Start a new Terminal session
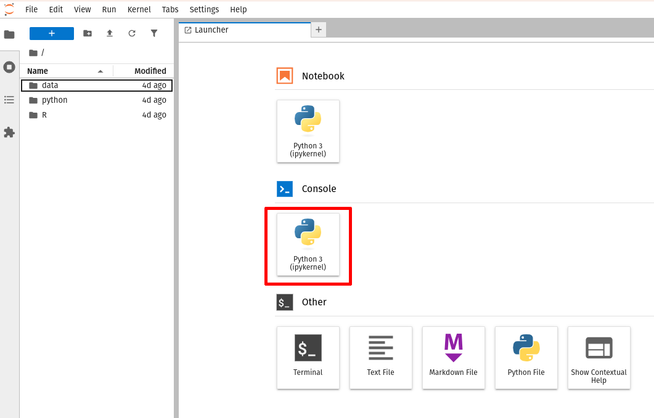 pos(308,357)
